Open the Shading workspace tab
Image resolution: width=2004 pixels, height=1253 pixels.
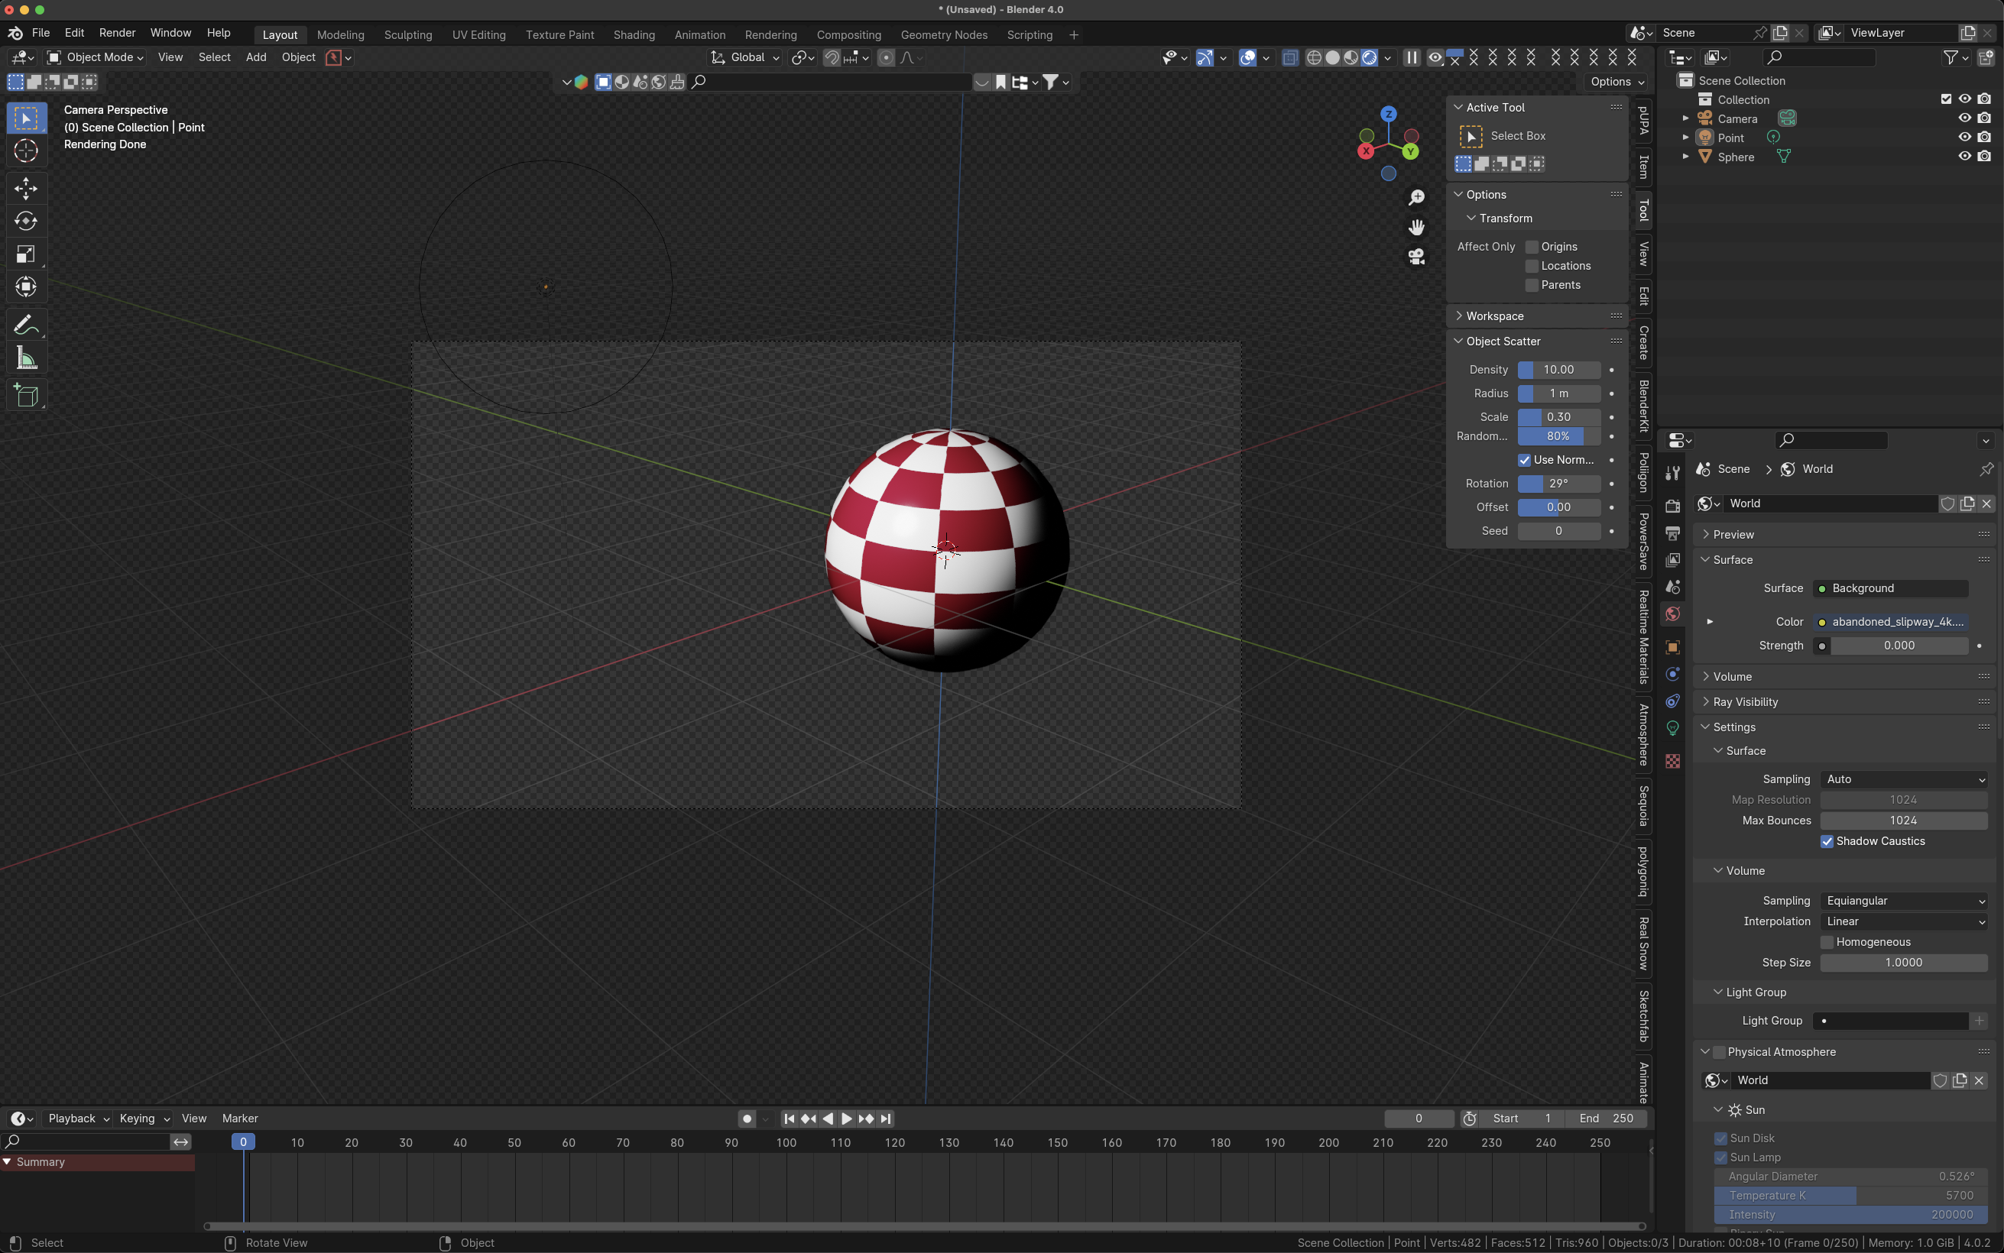click(634, 35)
